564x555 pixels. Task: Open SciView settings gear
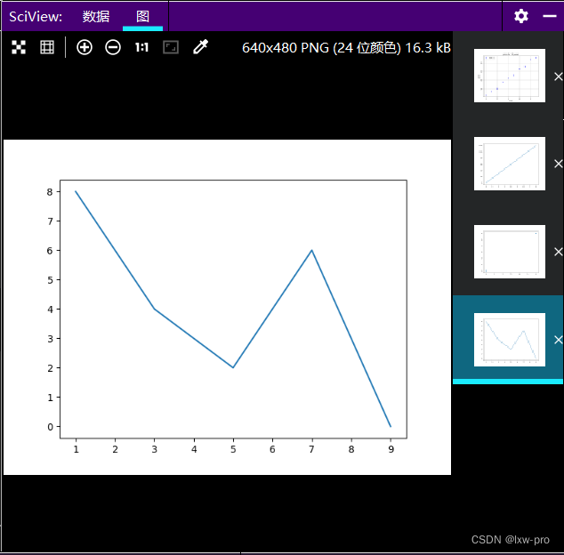(520, 16)
